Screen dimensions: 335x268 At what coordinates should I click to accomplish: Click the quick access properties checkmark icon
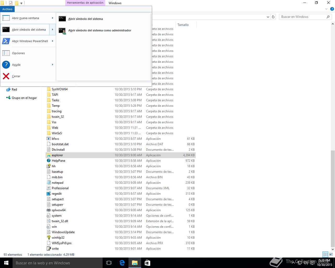click(11, 3)
